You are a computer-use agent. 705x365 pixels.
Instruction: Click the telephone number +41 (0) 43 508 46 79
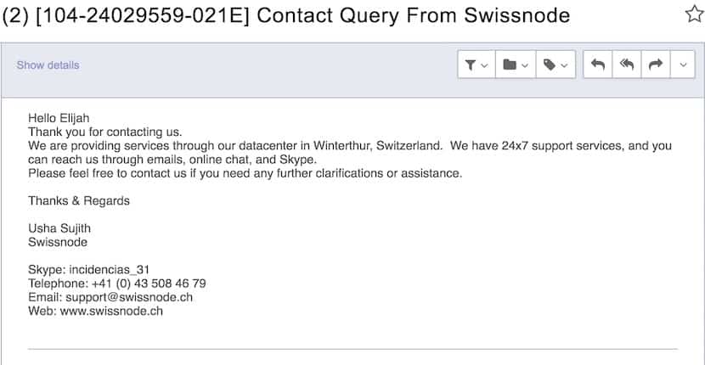click(x=149, y=284)
